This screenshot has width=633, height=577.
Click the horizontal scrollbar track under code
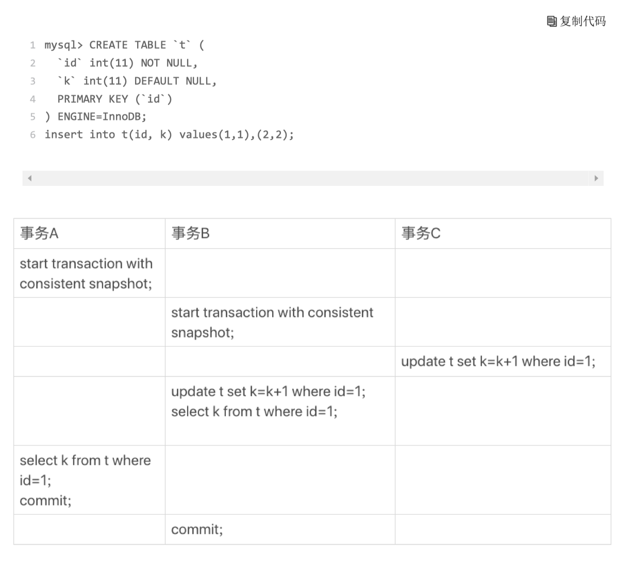pos(313,178)
